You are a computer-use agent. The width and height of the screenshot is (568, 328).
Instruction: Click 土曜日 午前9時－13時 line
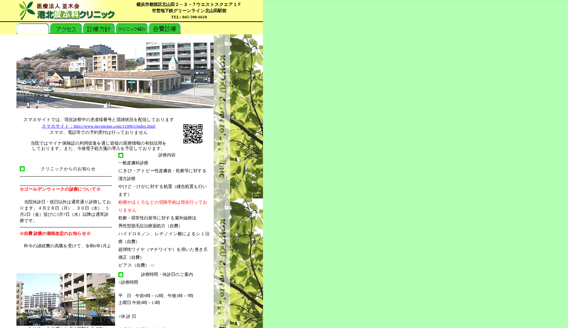(139, 303)
